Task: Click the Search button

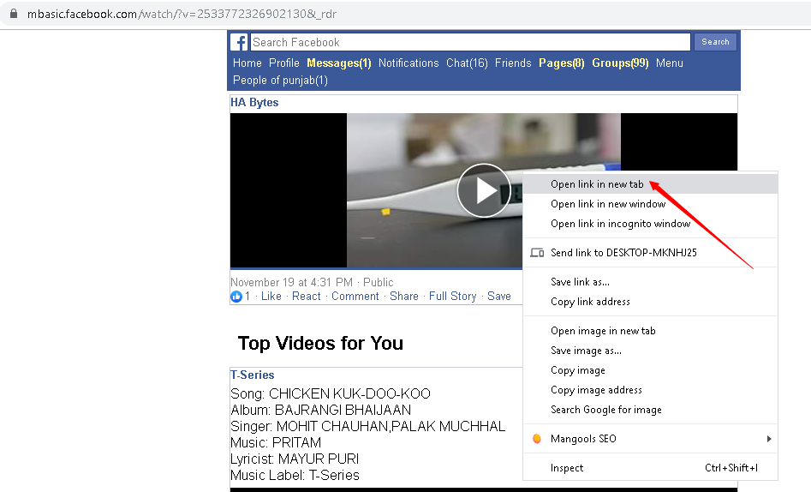Action: point(715,42)
